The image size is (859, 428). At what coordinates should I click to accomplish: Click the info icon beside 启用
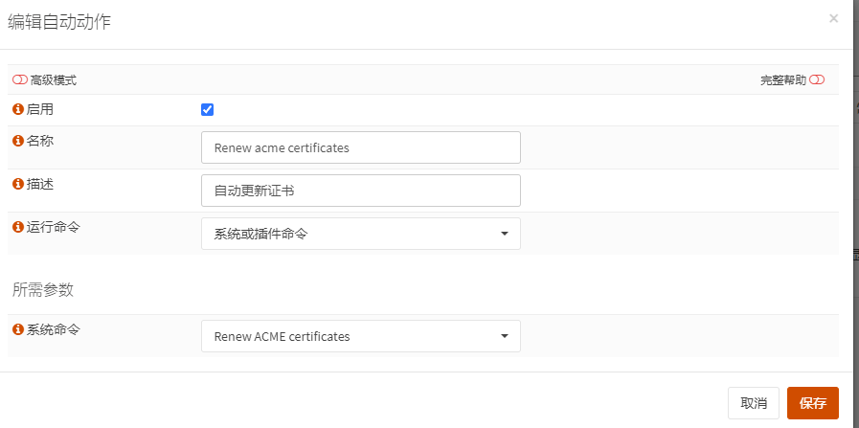(x=17, y=110)
